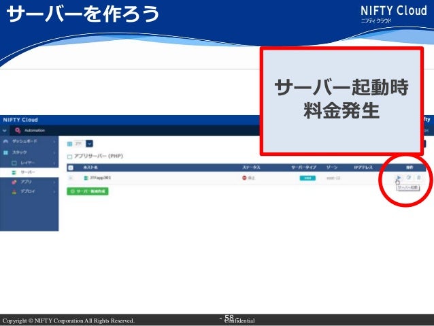Collapse the top-left chevron menu toggle

[5, 131]
